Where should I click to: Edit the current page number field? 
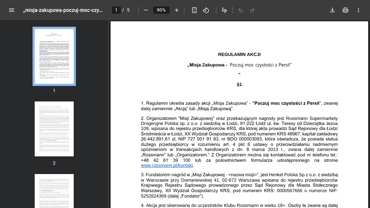coord(116,10)
